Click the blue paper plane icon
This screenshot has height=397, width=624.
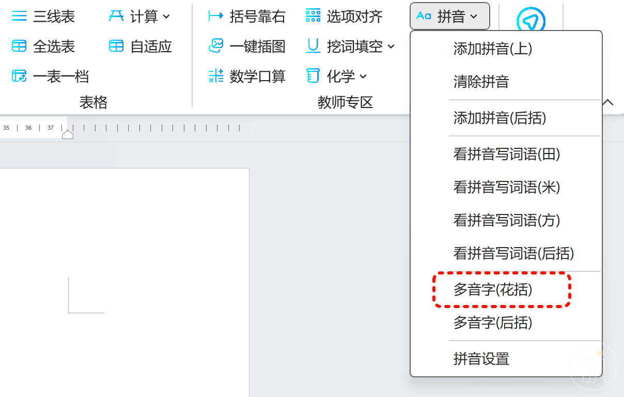(x=531, y=21)
